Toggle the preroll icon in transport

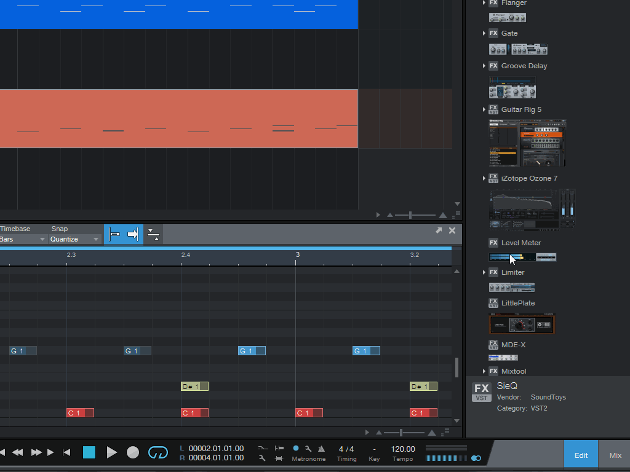pyautogui.click(x=279, y=448)
